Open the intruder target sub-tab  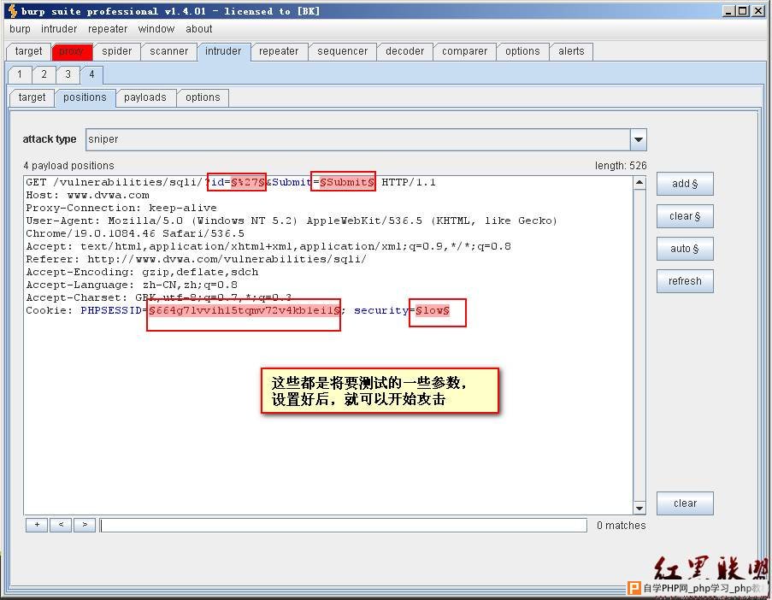point(32,97)
